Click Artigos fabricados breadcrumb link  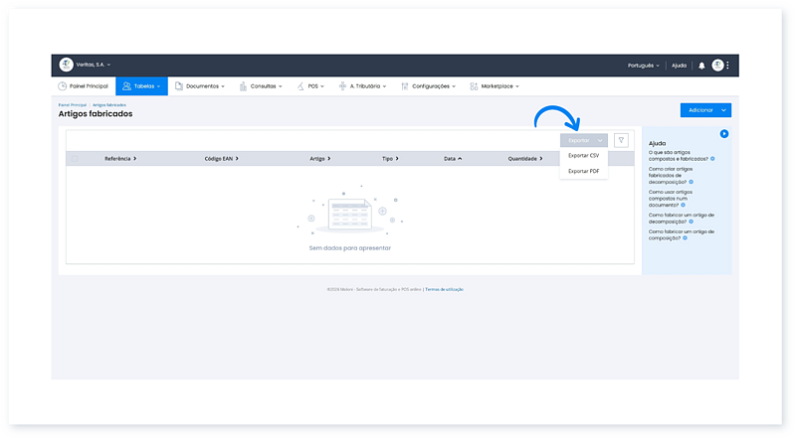(x=109, y=105)
